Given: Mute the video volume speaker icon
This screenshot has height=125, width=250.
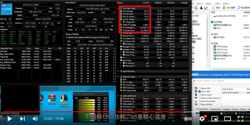Looking at the screenshot, I should [x=35, y=118].
